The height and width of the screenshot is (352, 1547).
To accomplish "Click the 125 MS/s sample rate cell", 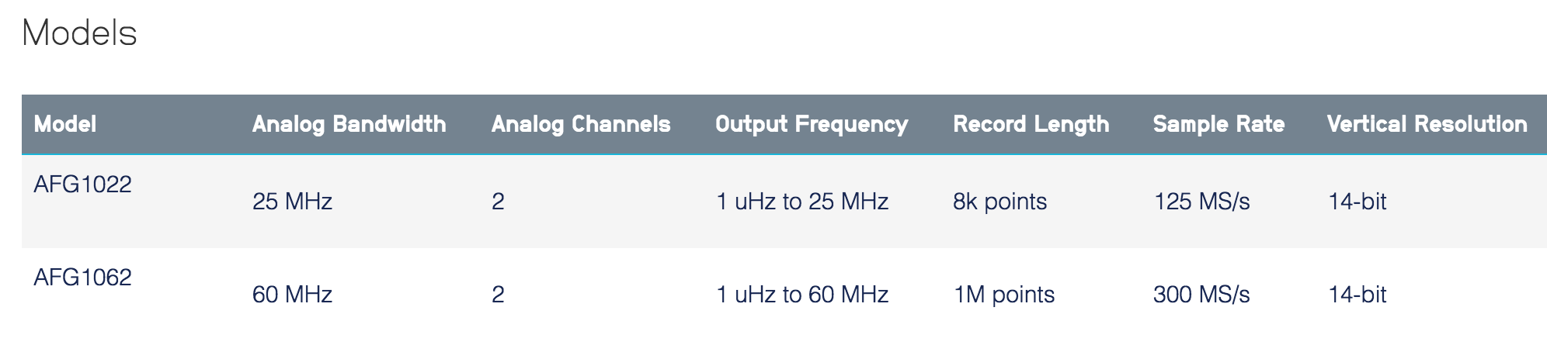I will coord(1201,202).
